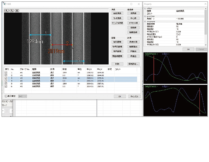Collapse the 'other' property group
The width and height of the screenshot is (209, 162).
coord(145,9)
